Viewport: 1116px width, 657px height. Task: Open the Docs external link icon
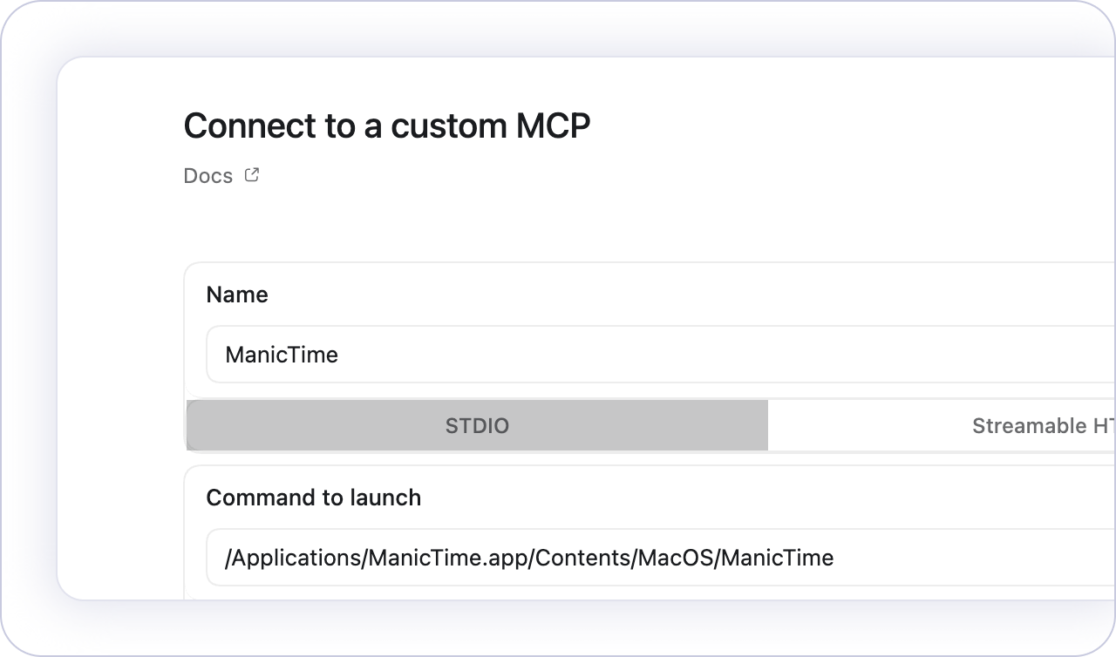252,175
